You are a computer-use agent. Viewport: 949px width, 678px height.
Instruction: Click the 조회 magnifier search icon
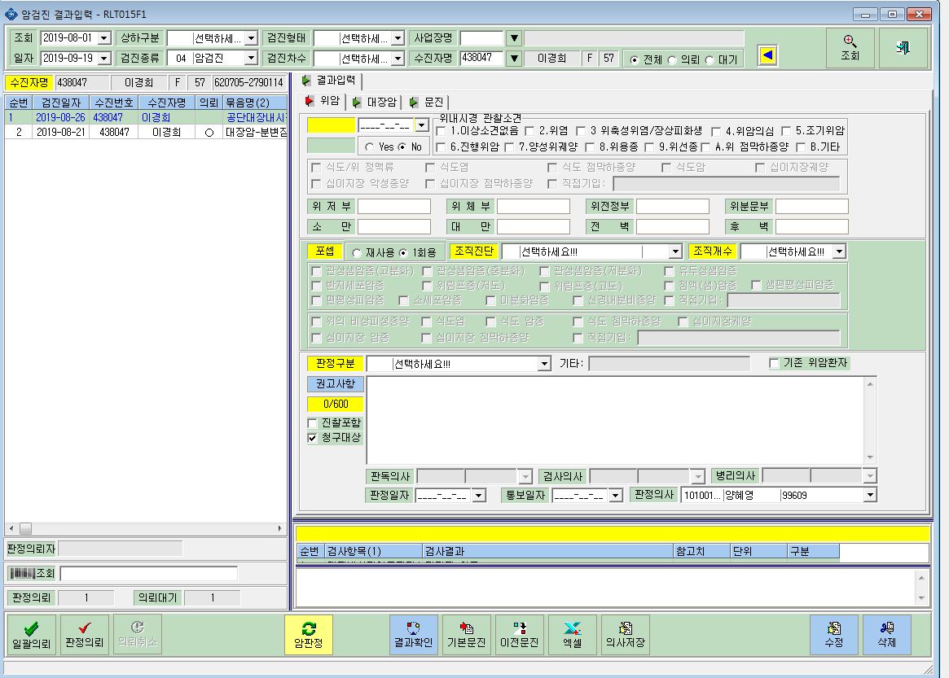(849, 42)
